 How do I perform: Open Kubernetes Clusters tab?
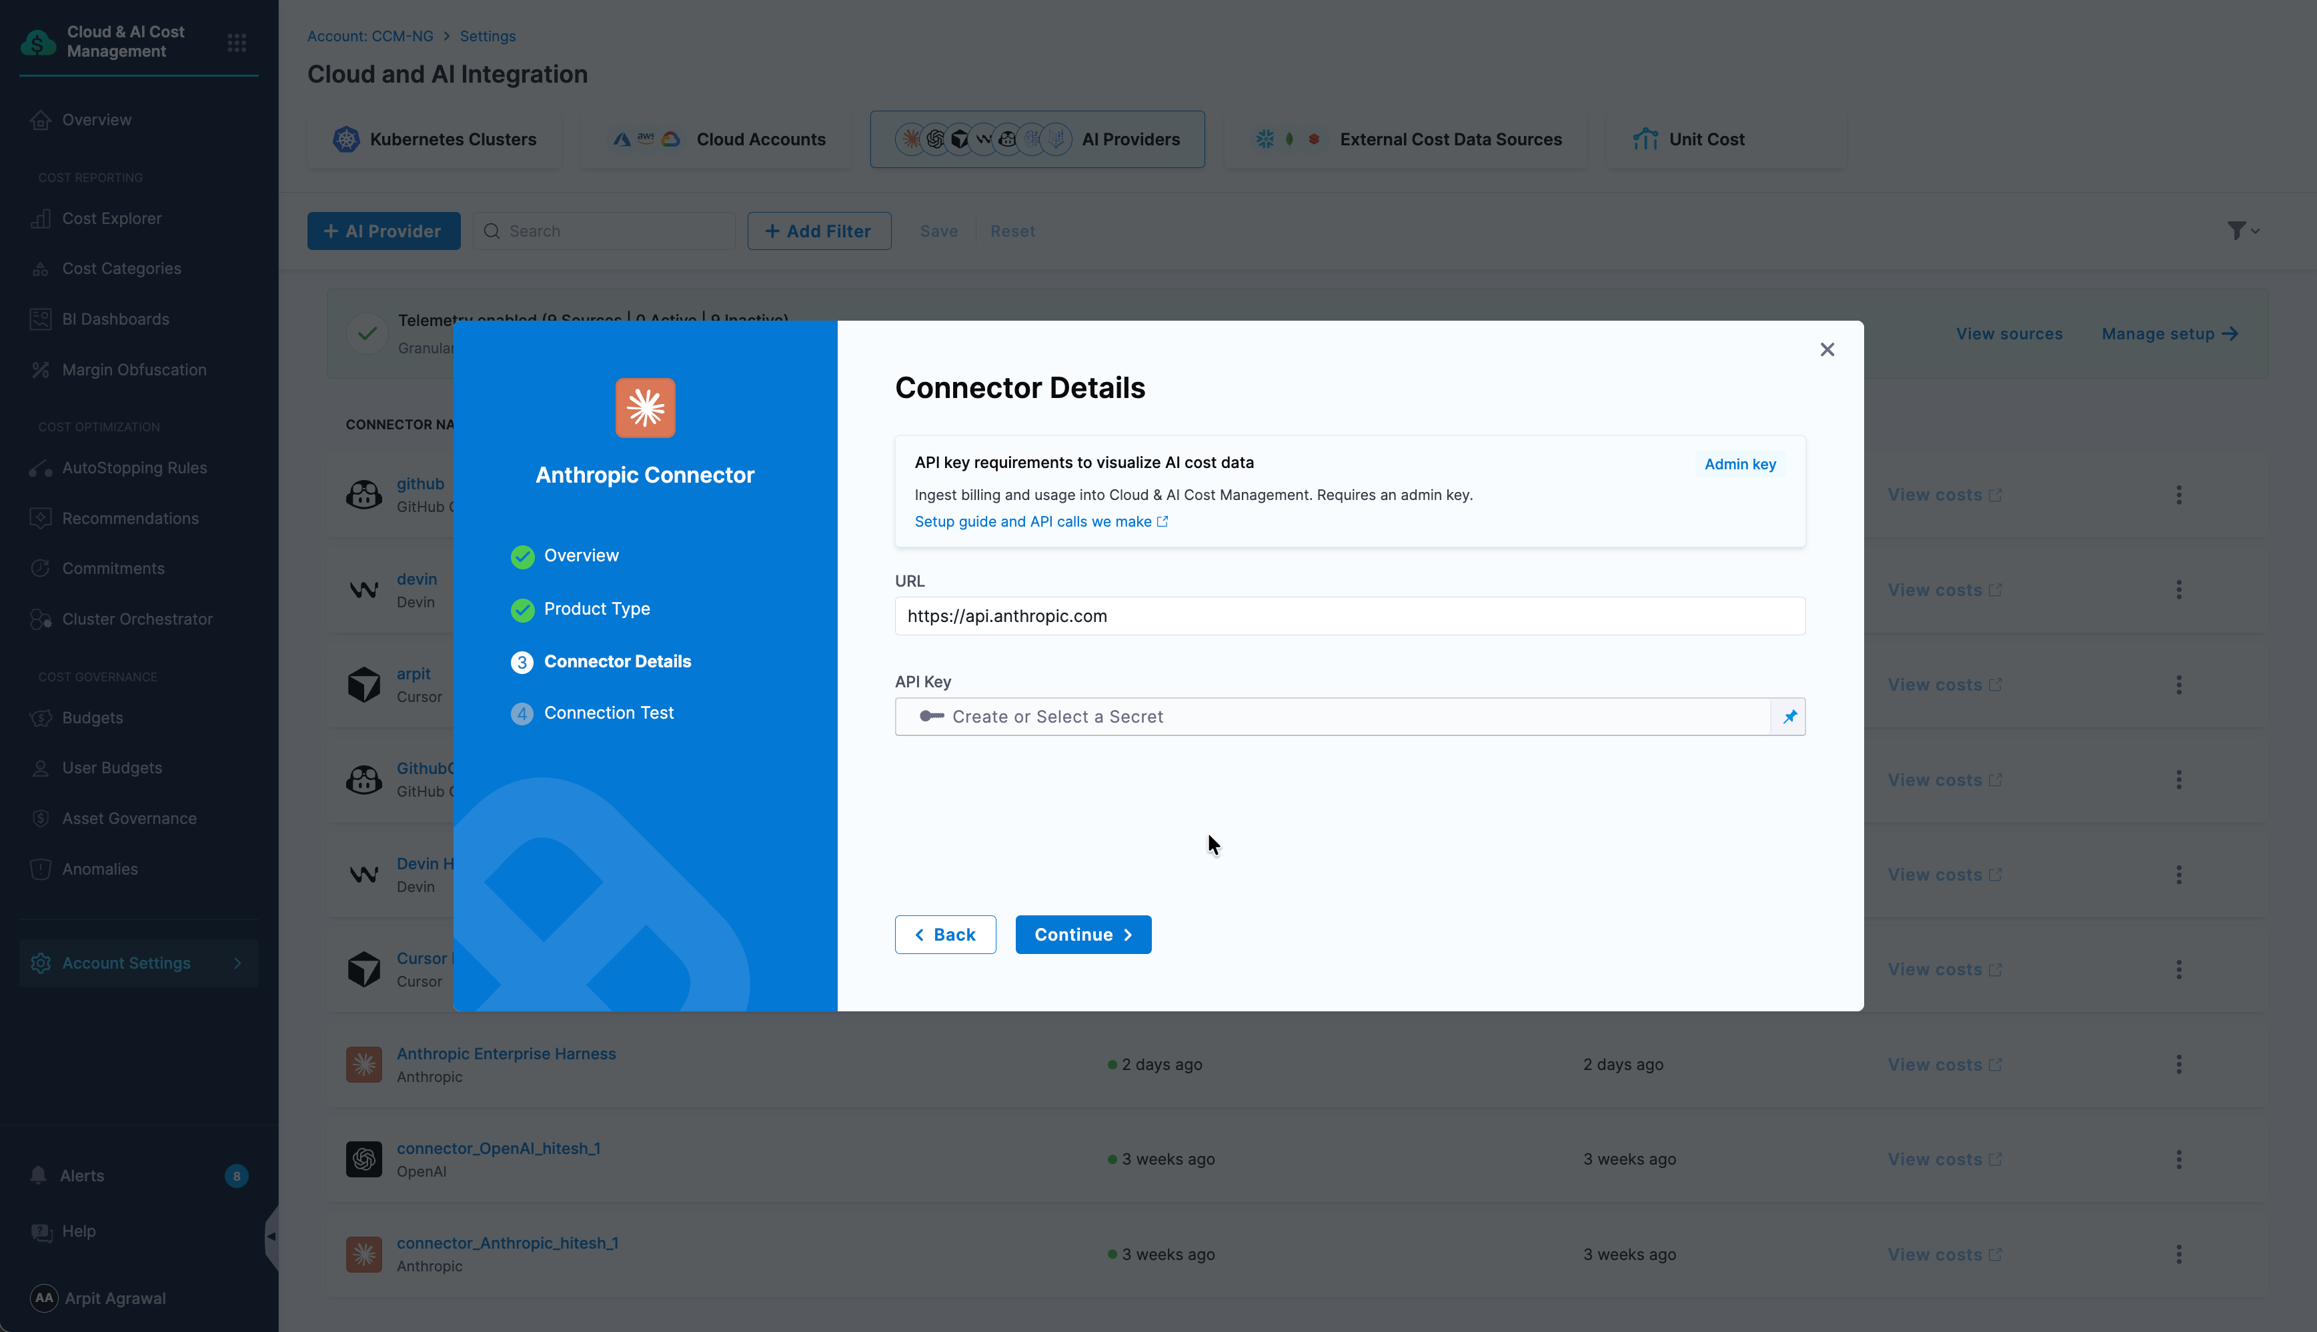click(x=434, y=139)
